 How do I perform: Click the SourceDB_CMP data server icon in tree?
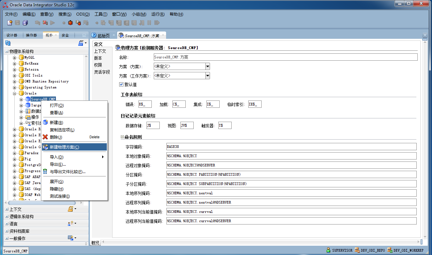tap(28, 99)
